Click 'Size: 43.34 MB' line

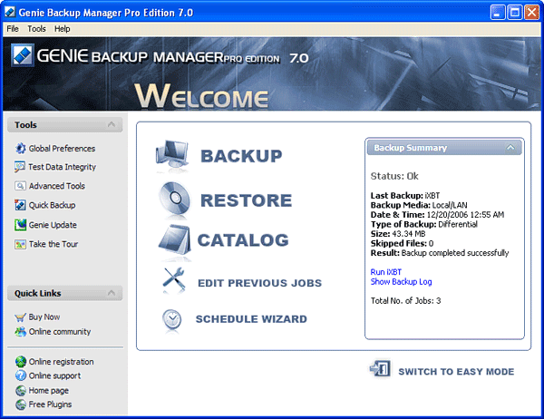pyautogui.click(x=398, y=234)
